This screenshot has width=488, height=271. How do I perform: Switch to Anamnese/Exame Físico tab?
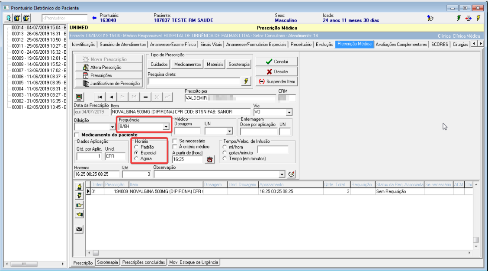coord(173,45)
